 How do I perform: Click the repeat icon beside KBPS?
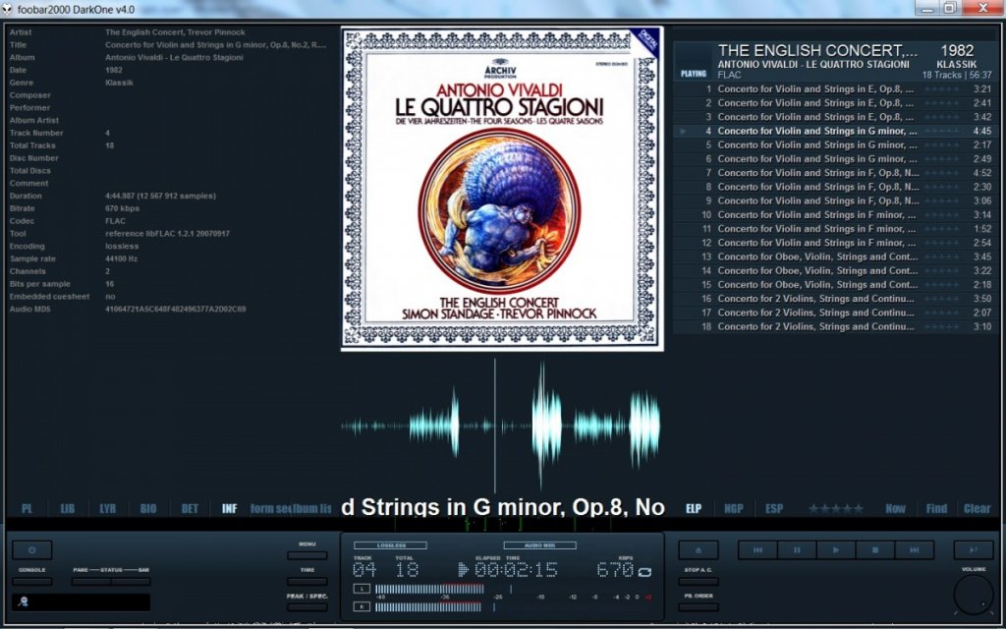[x=644, y=571]
